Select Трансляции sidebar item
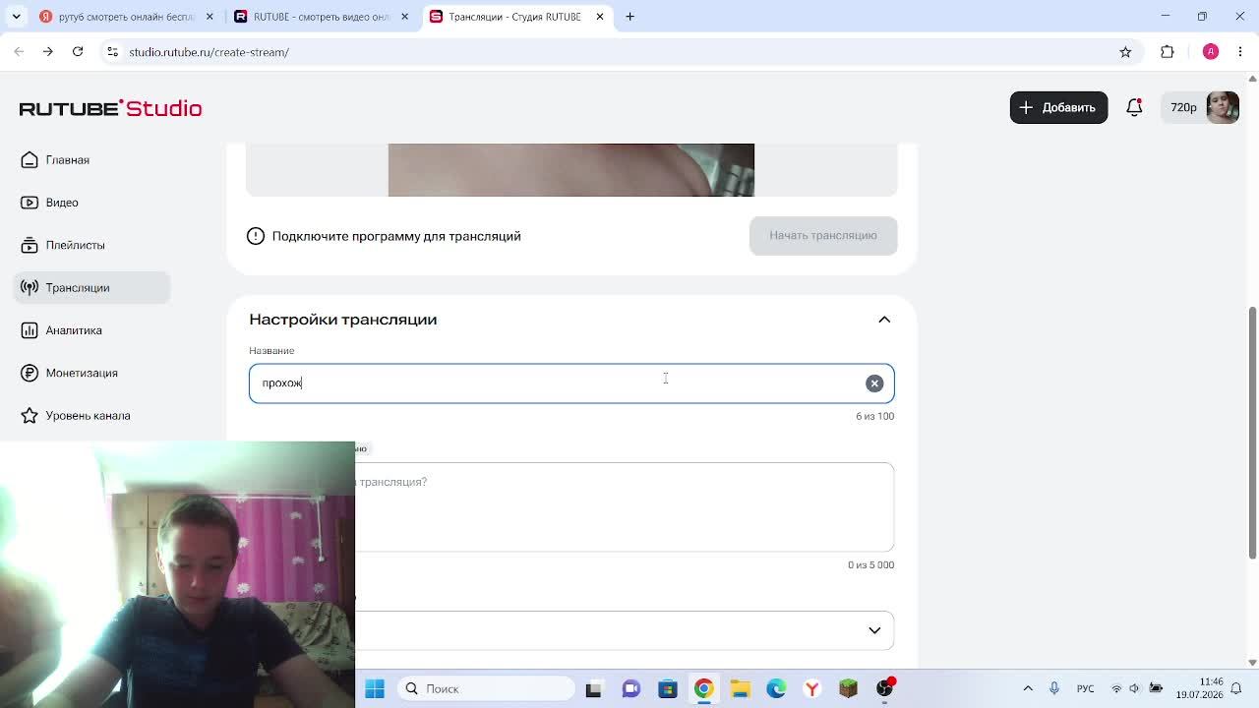1259x708 pixels. point(92,287)
